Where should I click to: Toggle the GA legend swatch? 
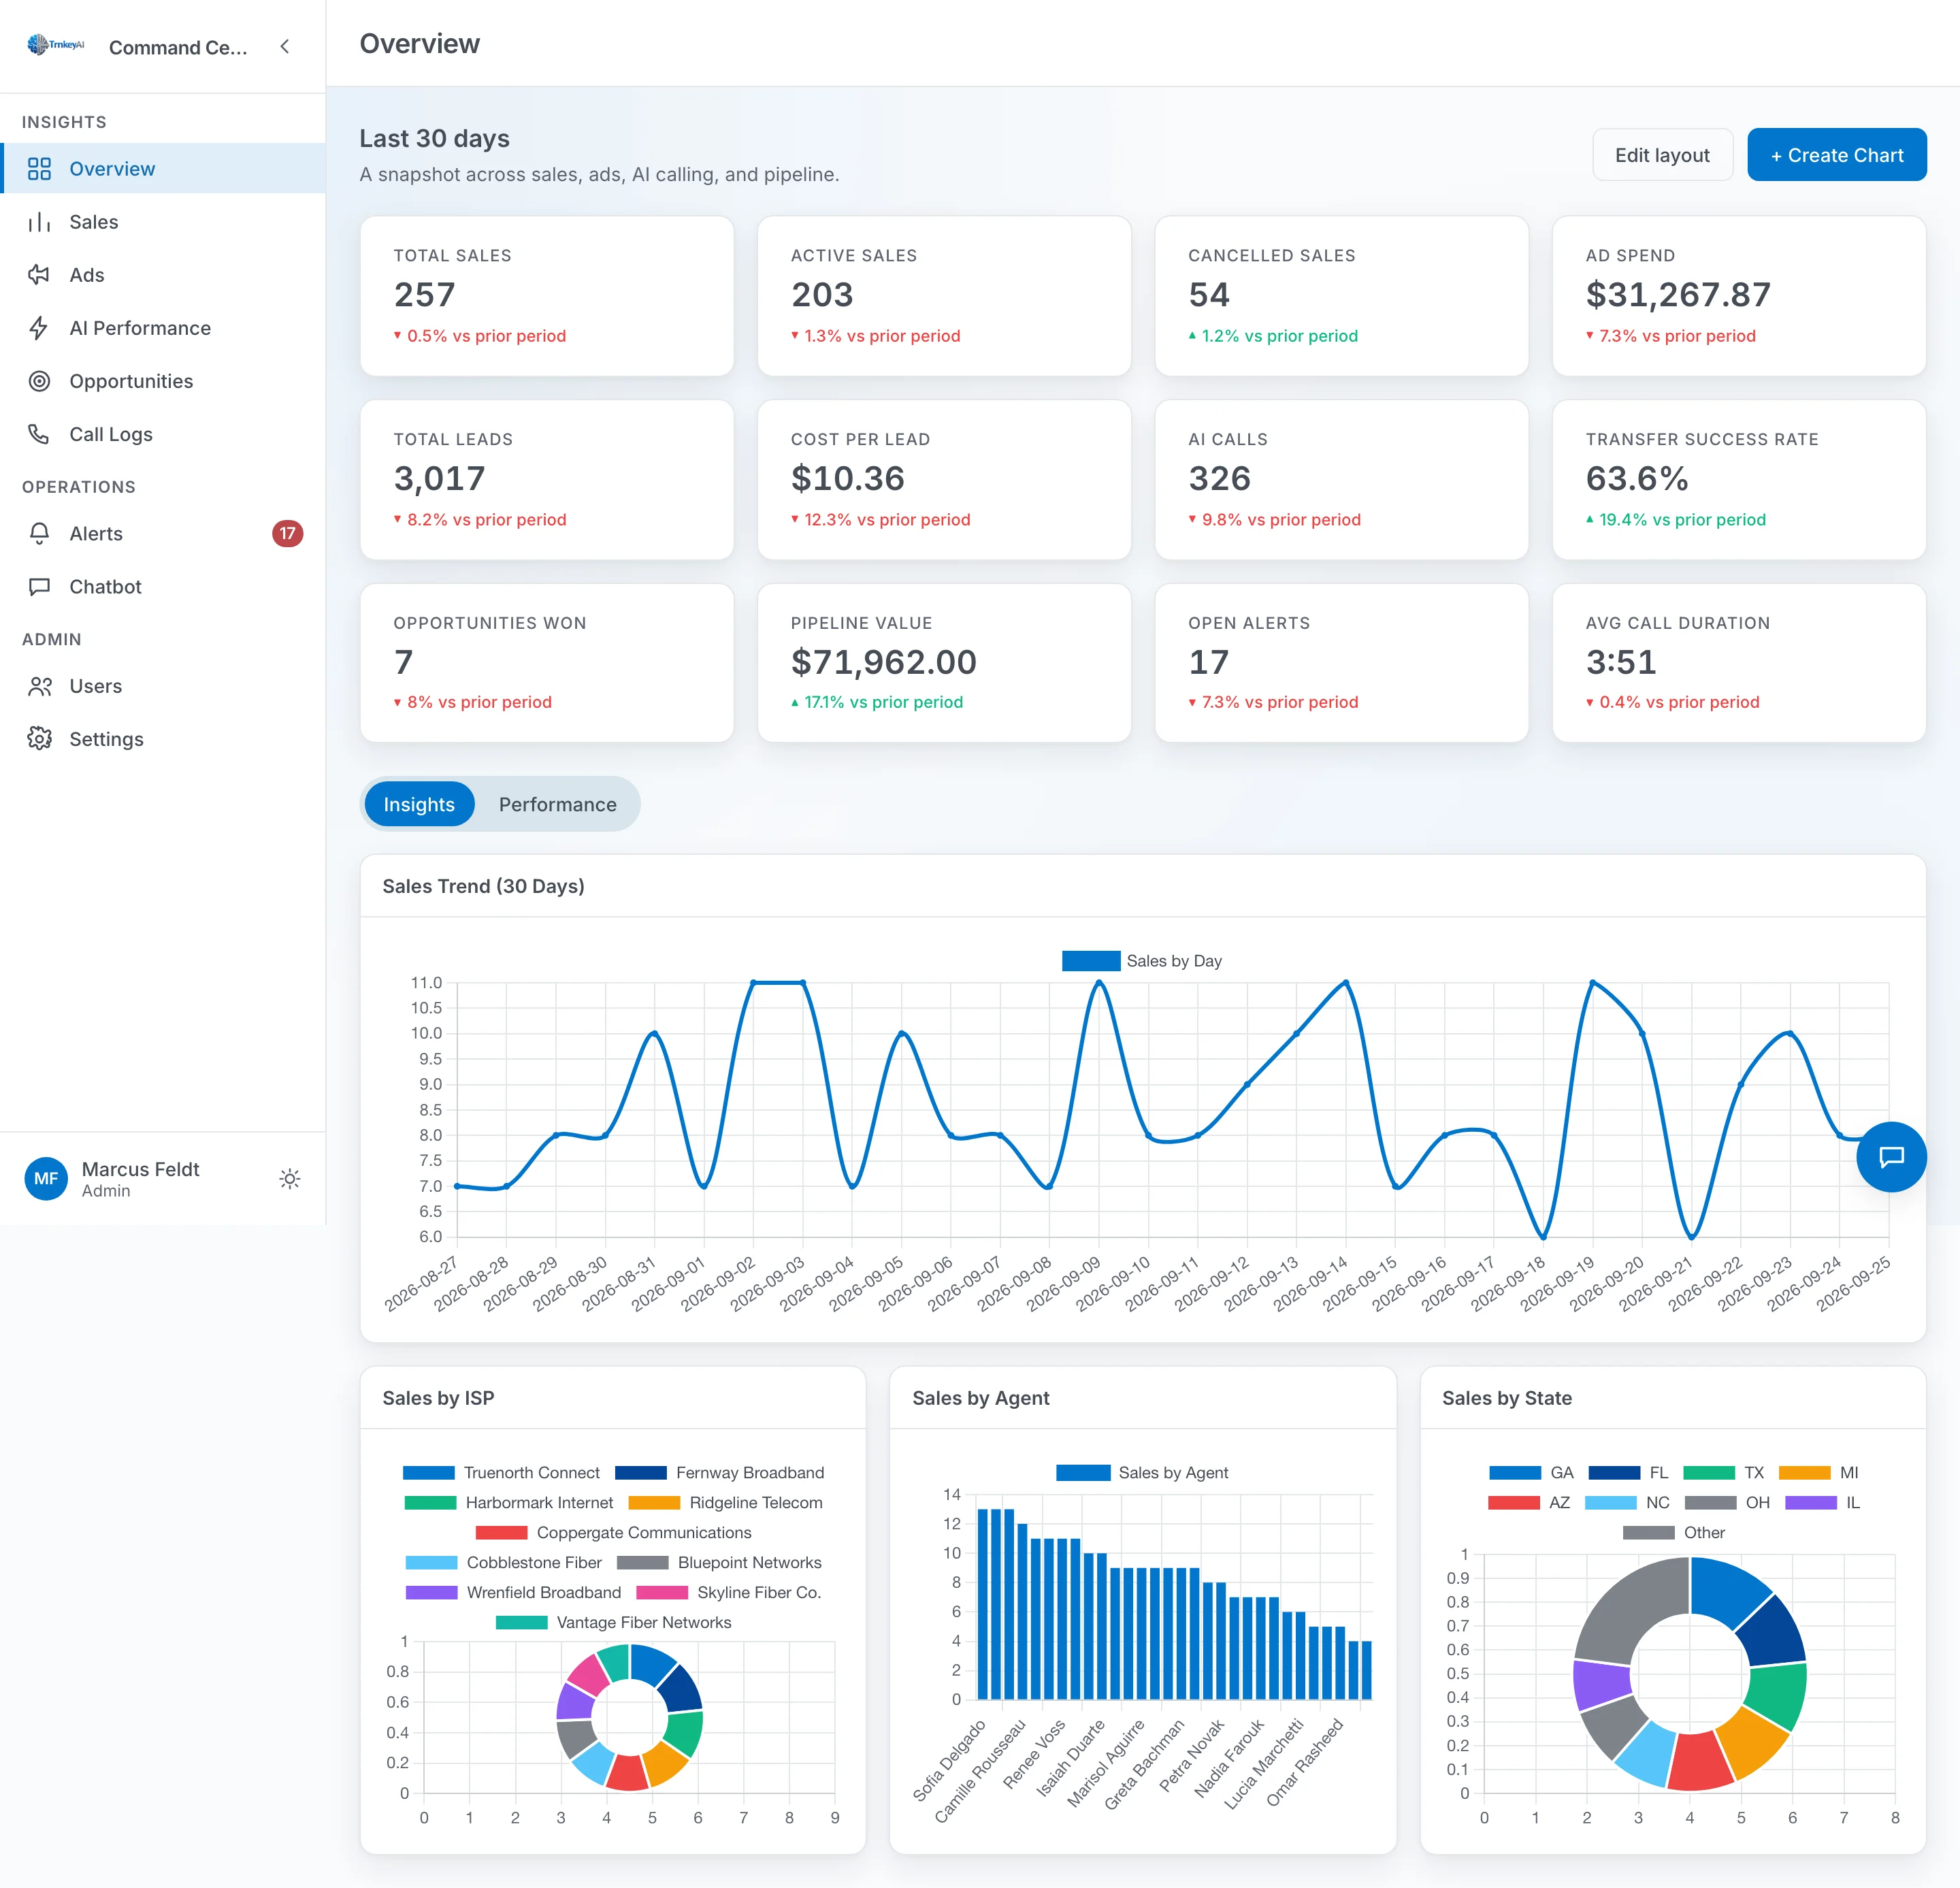1515,1473
